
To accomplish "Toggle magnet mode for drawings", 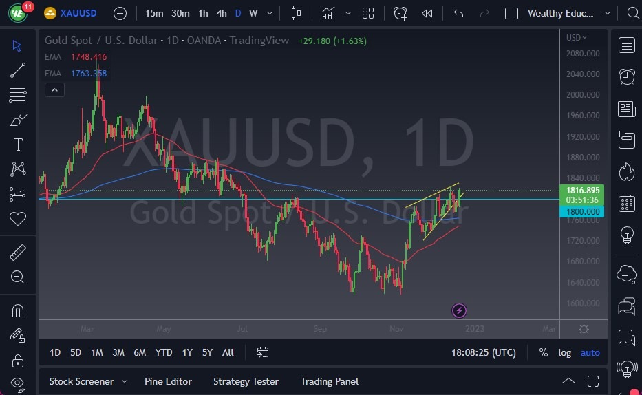I will (18, 311).
